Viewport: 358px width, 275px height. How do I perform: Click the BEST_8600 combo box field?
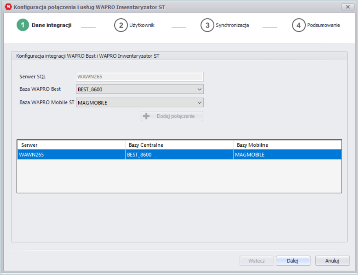(140, 89)
